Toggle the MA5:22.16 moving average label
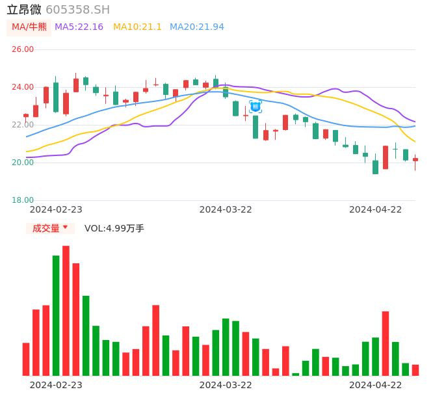The height and width of the screenshot is (394, 446). tap(79, 27)
